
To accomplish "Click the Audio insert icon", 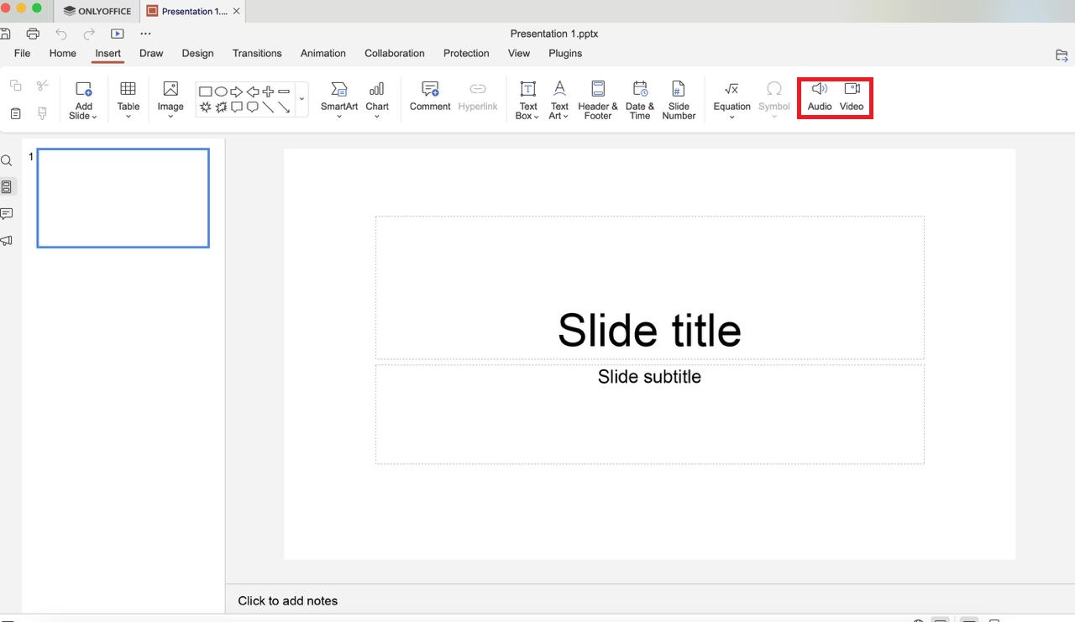I will click(x=819, y=97).
